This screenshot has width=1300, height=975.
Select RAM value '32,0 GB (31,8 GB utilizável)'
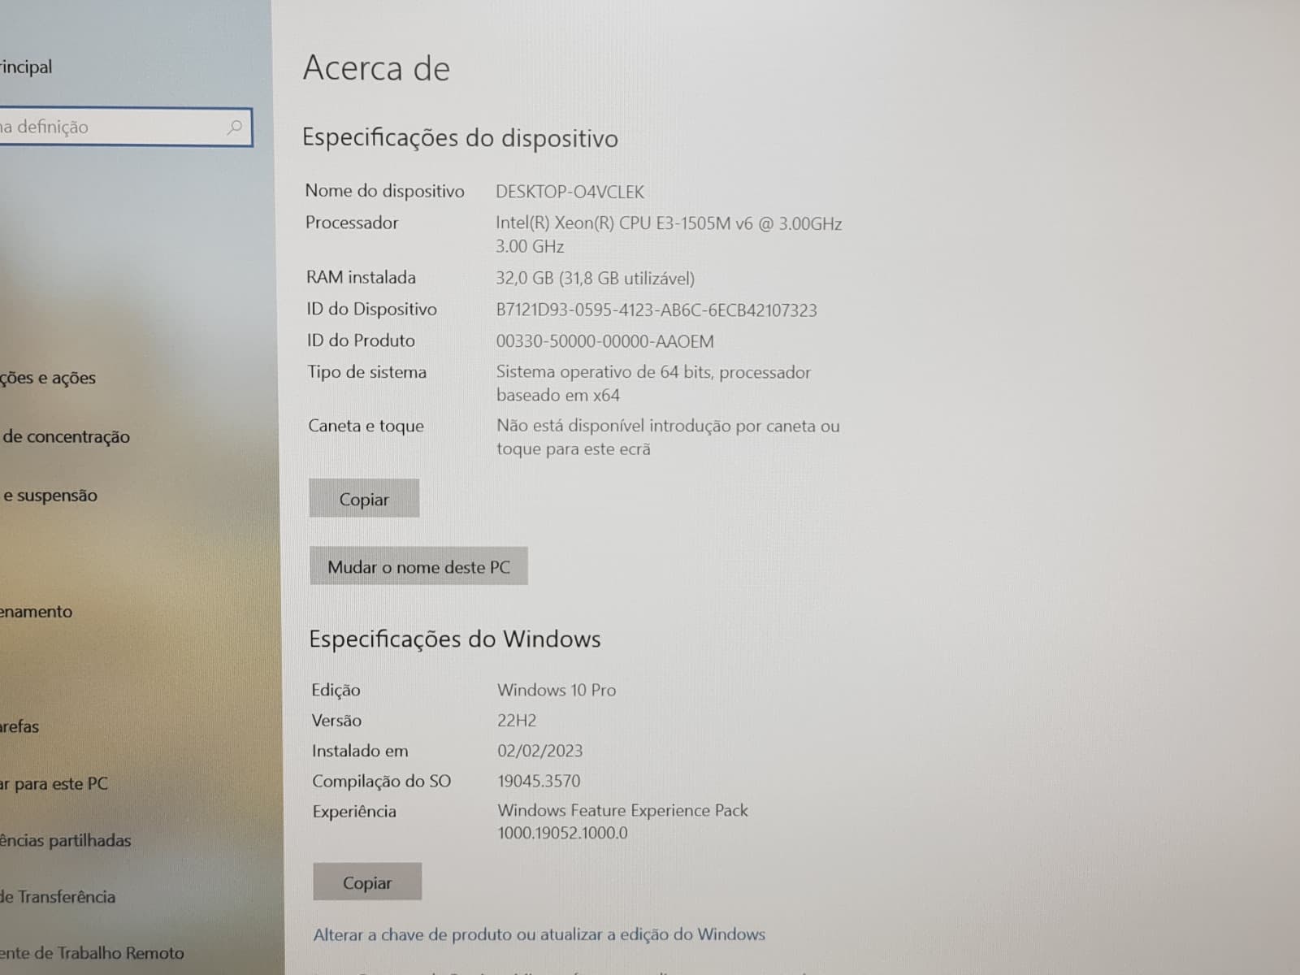pos(595,279)
